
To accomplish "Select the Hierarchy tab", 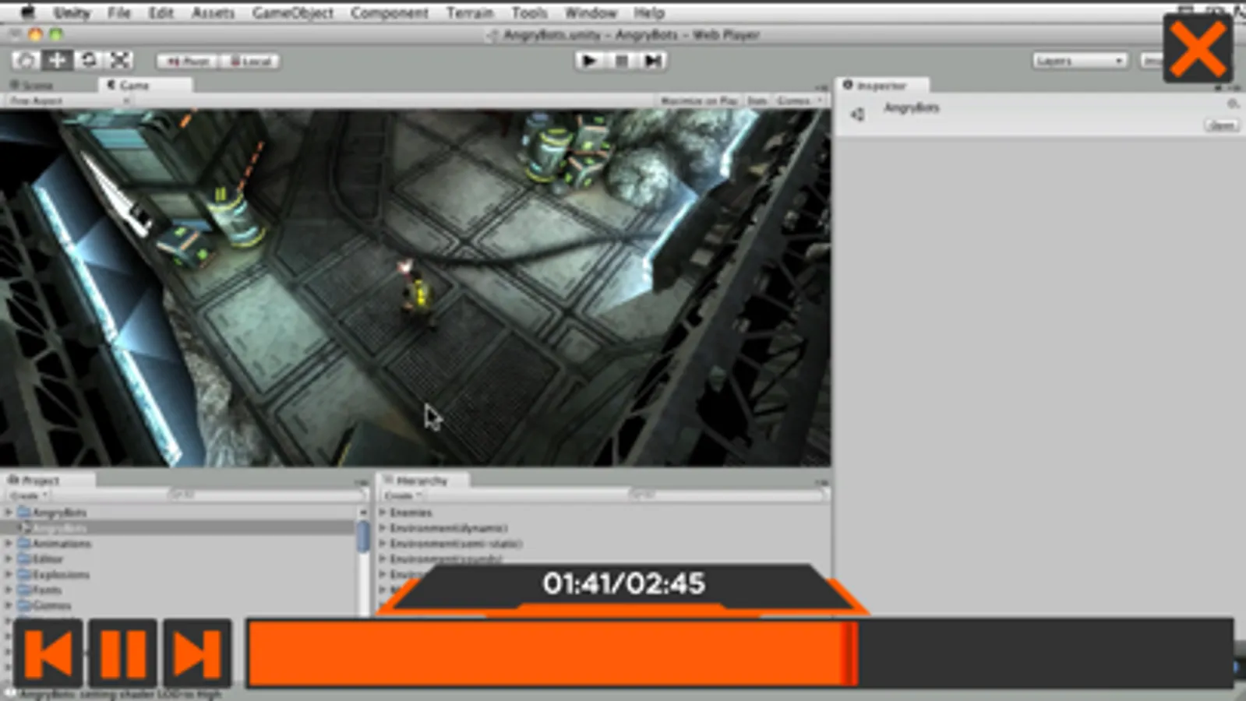I will pyautogui.click(x=422, y=481).
